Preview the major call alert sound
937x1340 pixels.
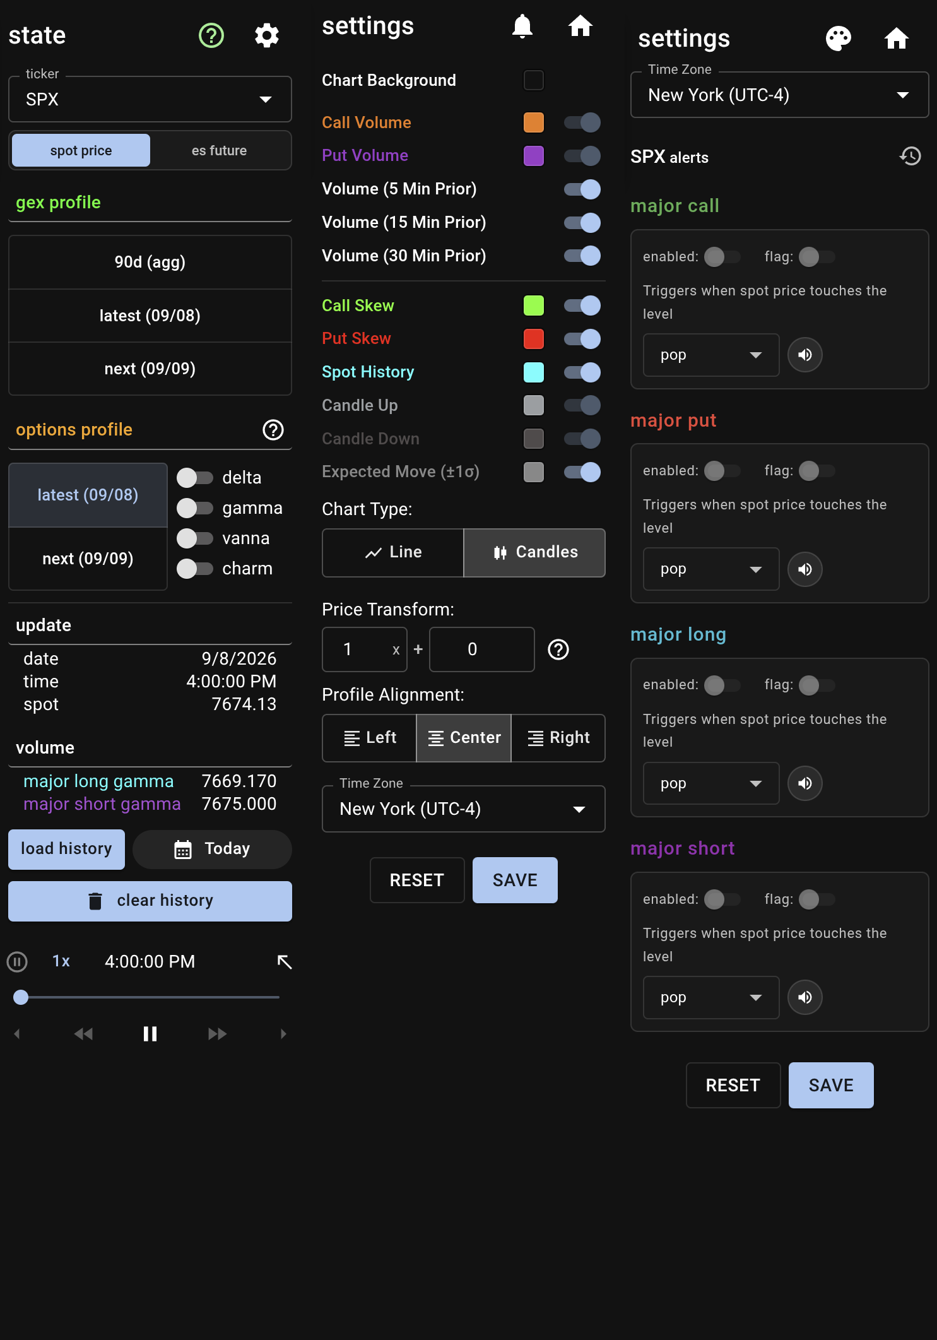tap(805, 355)
